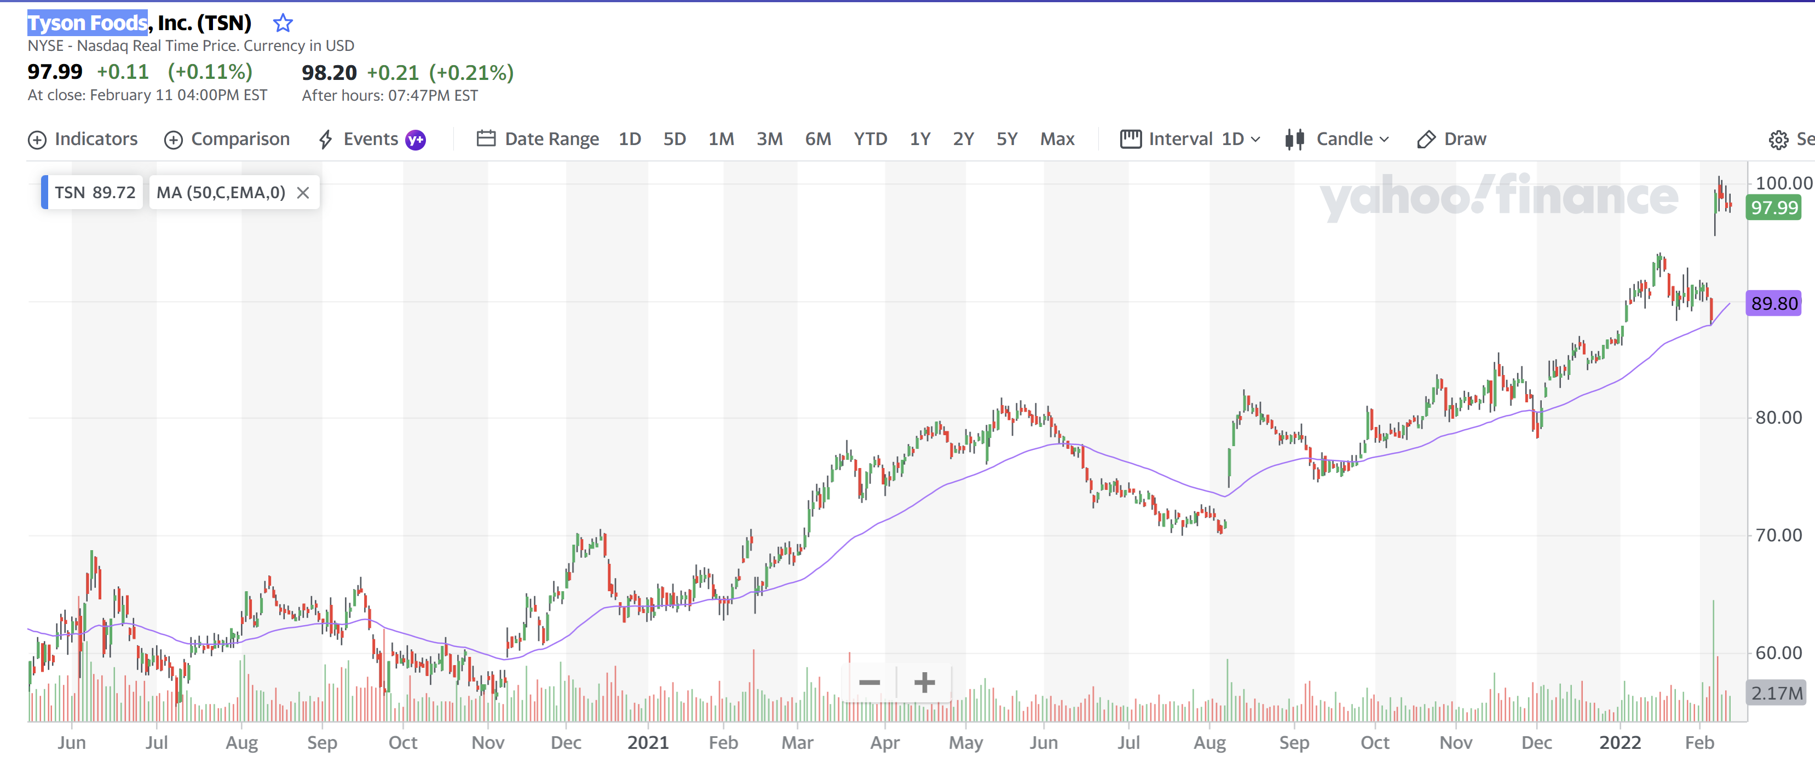Click the plus icon beside Comparison

tap(174, 140)
